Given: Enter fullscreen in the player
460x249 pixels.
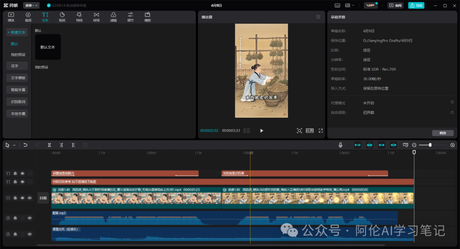Looking at the screenshot, I should click(x=321, y=130).
